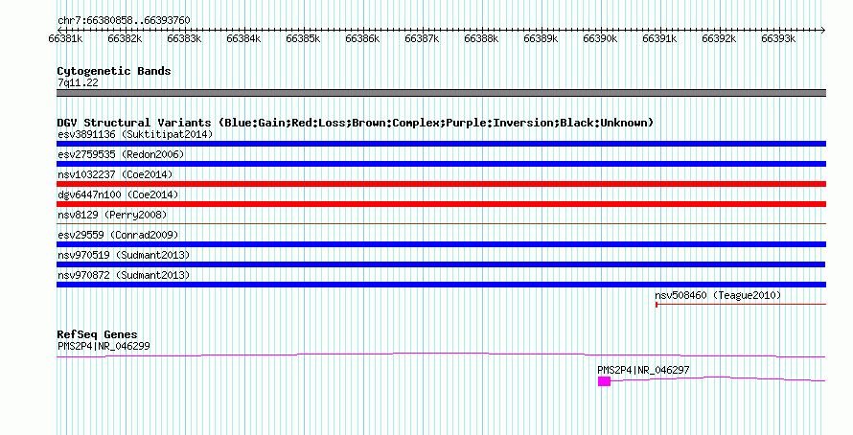Click the thin brown complex line for nsv8129
This screenshot has height=435, width=853.
click(x=441, y=223)
